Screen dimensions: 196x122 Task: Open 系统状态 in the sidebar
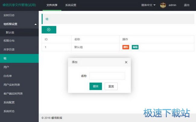(x=19, y=111)
